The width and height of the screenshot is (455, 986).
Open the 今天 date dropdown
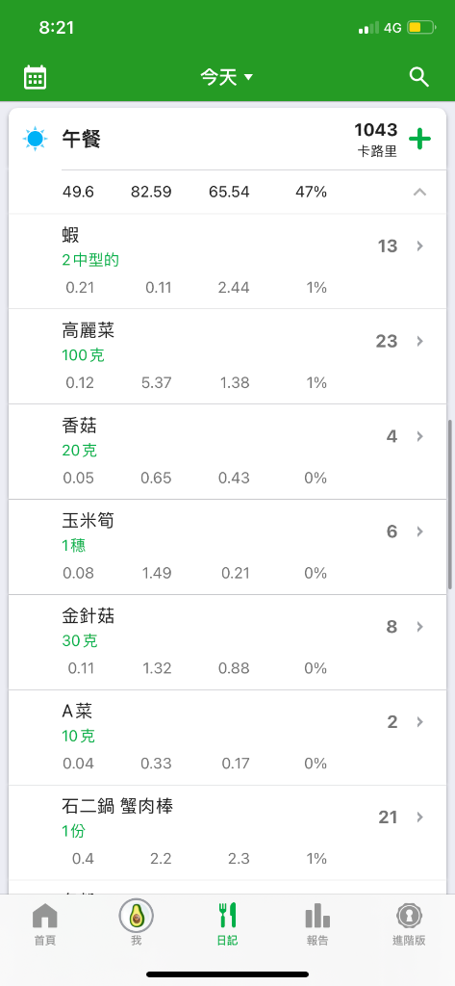(227, 77)
